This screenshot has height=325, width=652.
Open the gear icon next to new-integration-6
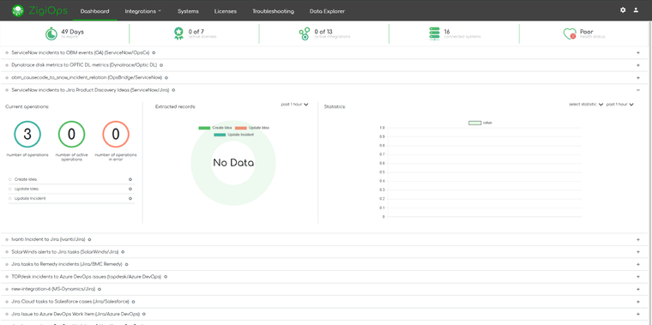coord(100,289)
